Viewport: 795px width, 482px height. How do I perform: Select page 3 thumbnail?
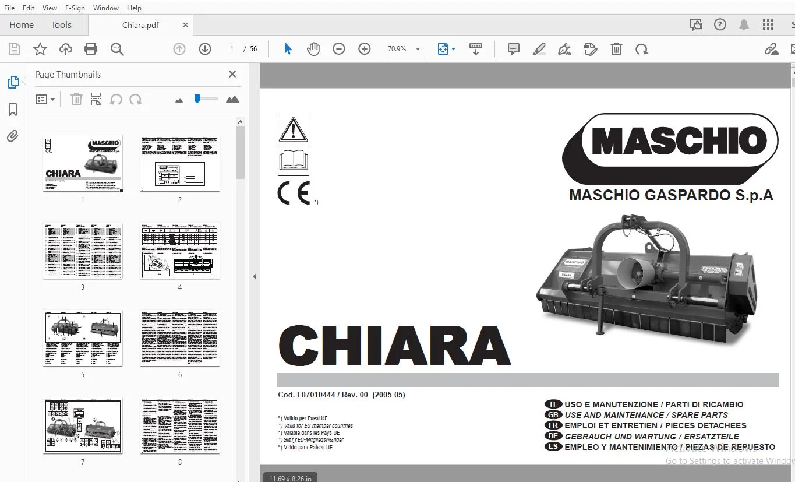pyautogui.click(x=83, y=251)
